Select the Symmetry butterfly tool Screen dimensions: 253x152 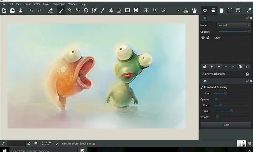point(136,10)
